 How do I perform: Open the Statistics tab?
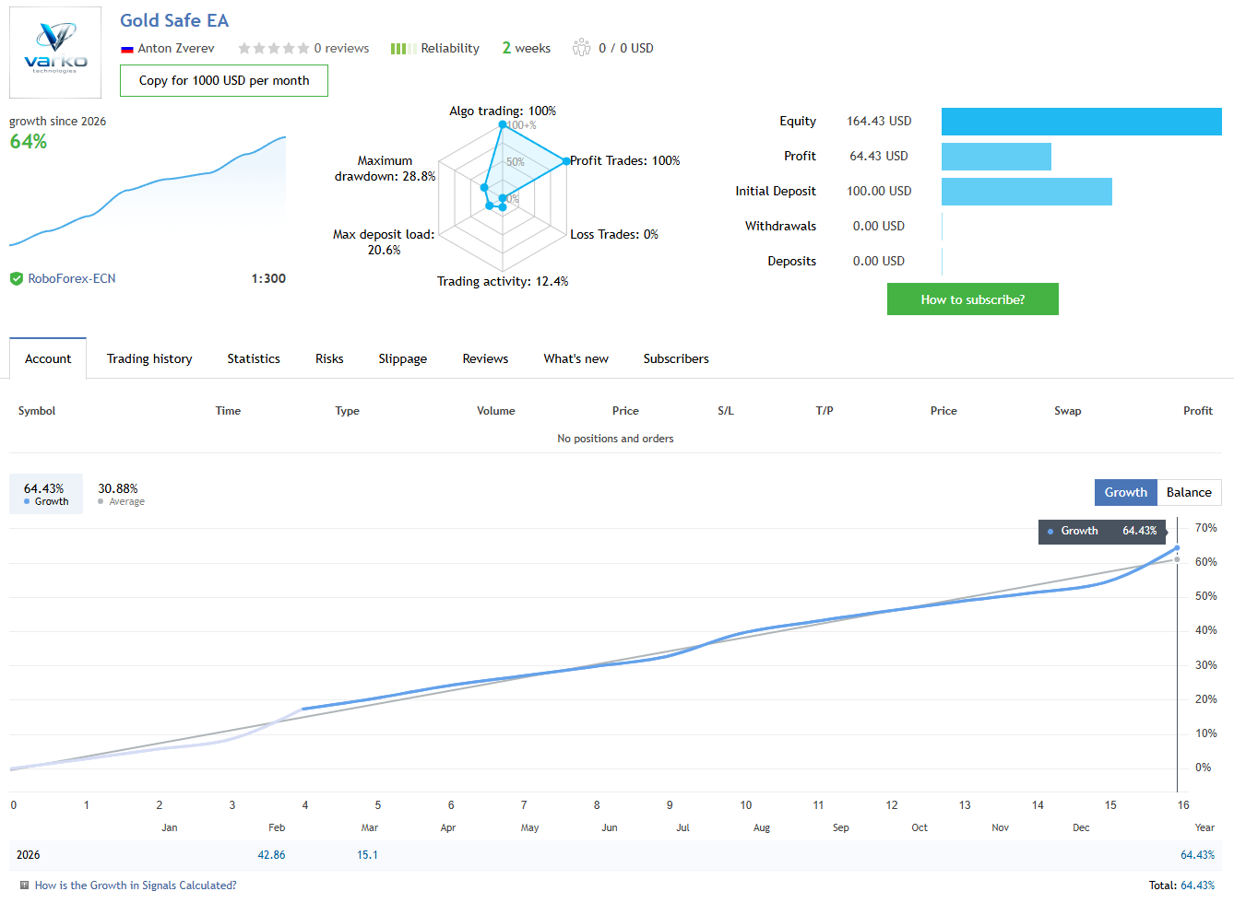tap(254, 358)
